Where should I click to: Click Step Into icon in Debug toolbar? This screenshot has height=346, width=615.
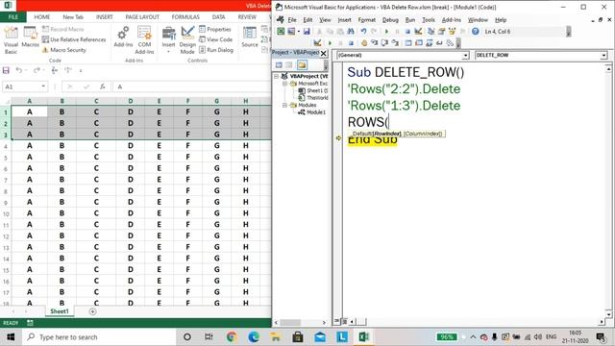(x=374, y=42)
